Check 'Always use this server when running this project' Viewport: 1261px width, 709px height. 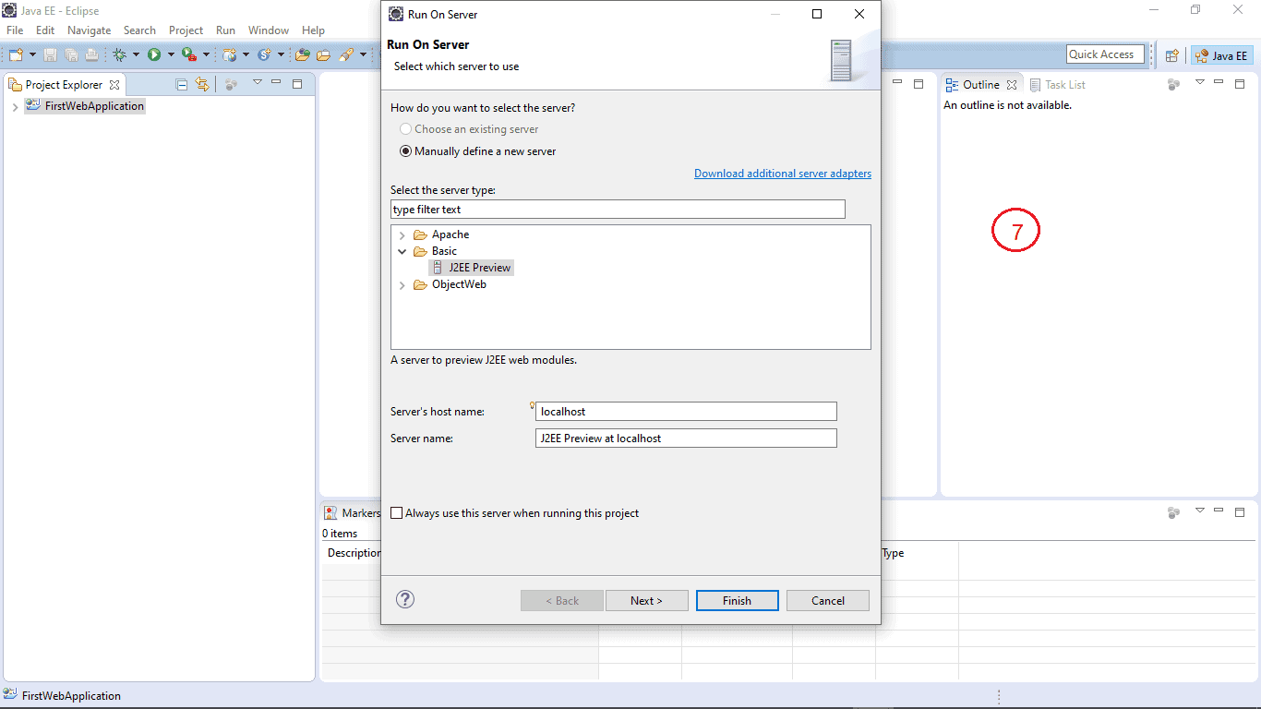tap(397, 513)
